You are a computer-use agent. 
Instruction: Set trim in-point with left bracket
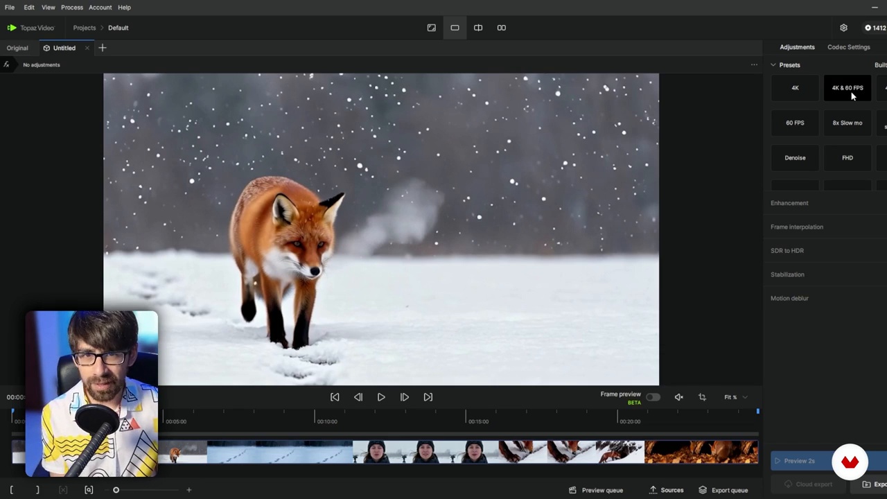12,490
